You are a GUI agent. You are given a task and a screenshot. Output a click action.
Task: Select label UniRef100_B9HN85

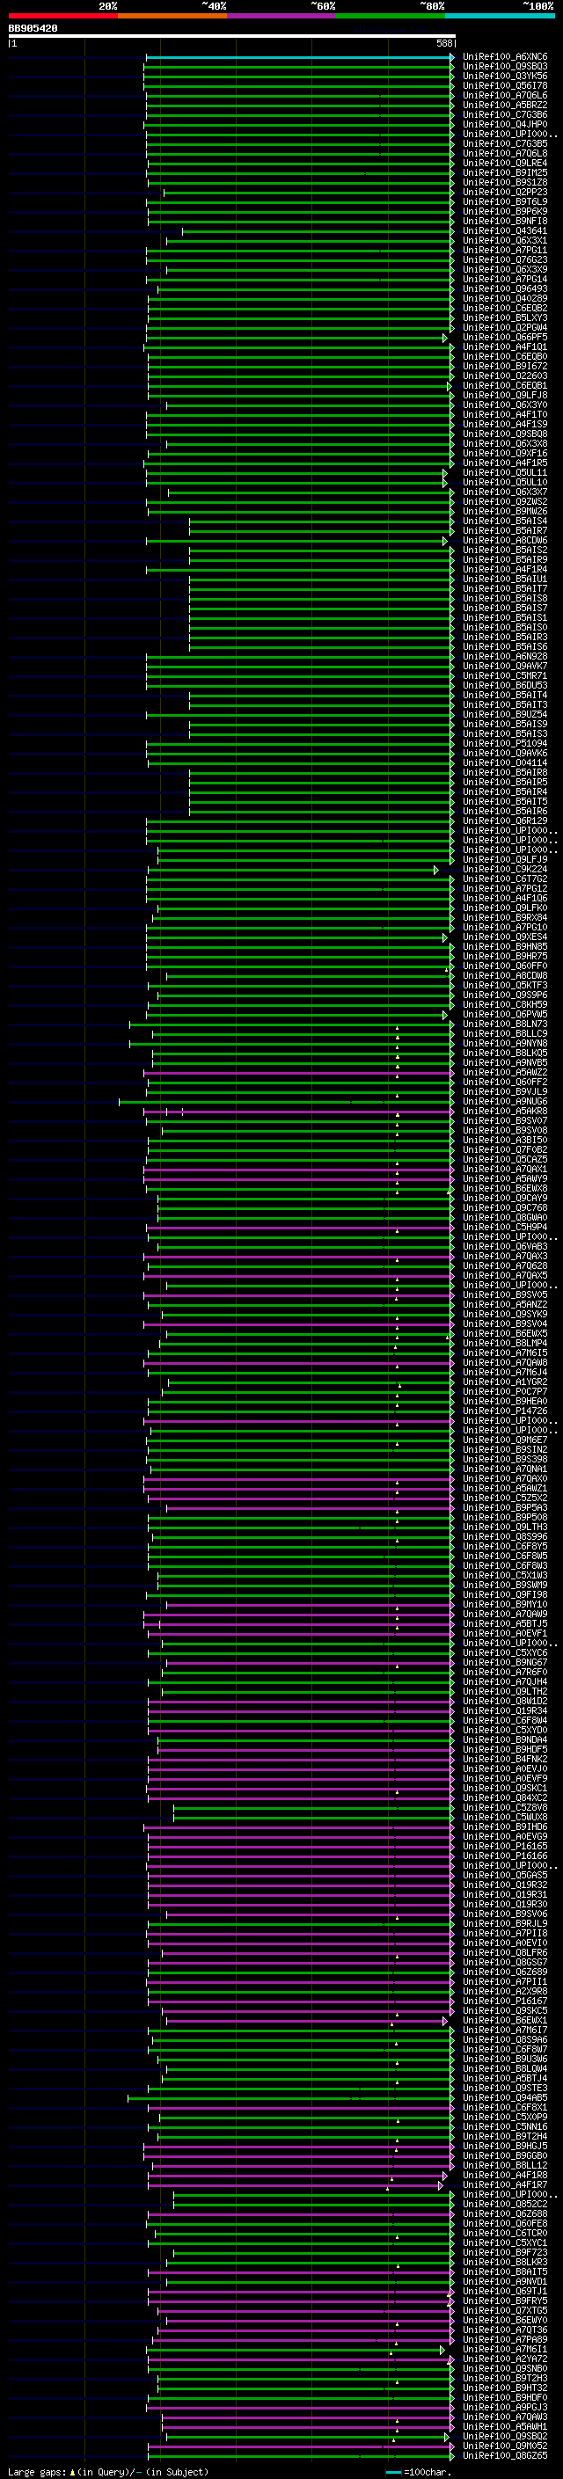505,947
